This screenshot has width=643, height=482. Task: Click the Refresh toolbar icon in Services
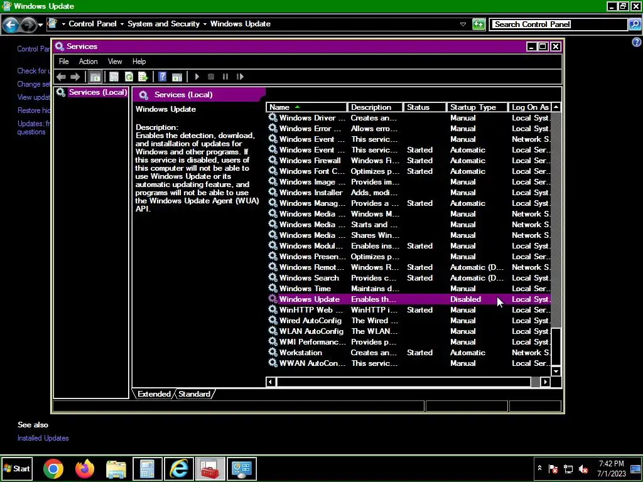point(129,77)
